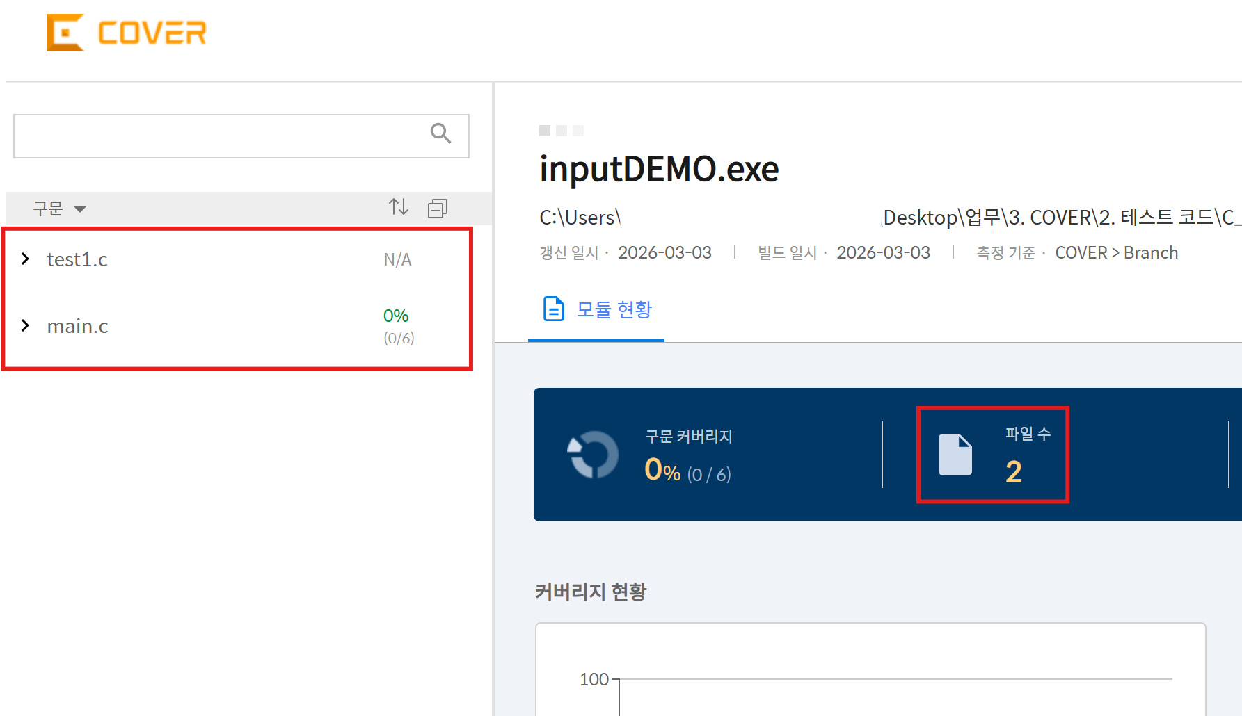Click the 갱신 일시 date 2026-03-03
This screenshot has height=716, width=1242.
(x=664, y=252)
